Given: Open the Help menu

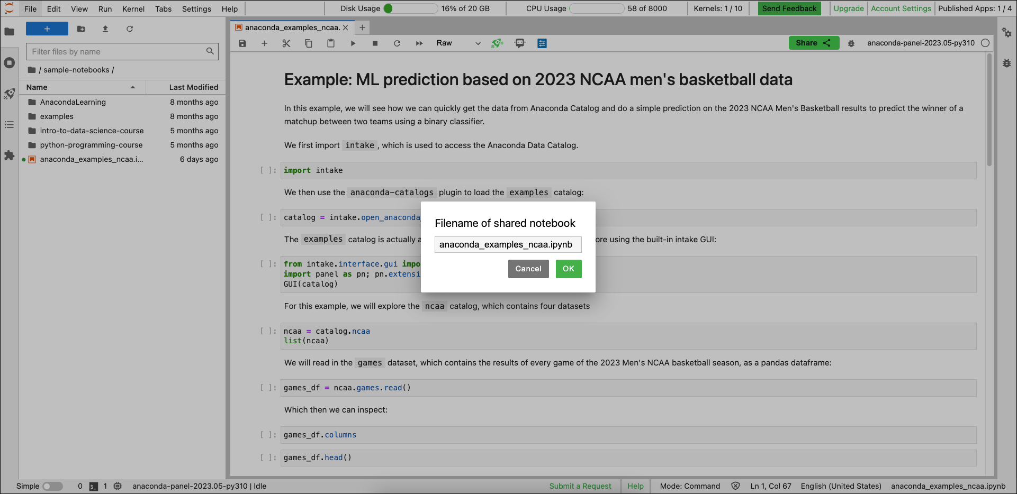Looking at the screenshot, I should coord(230,8).
